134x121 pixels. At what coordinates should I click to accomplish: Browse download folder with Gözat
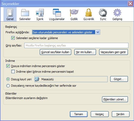click(x=119, y=79)
